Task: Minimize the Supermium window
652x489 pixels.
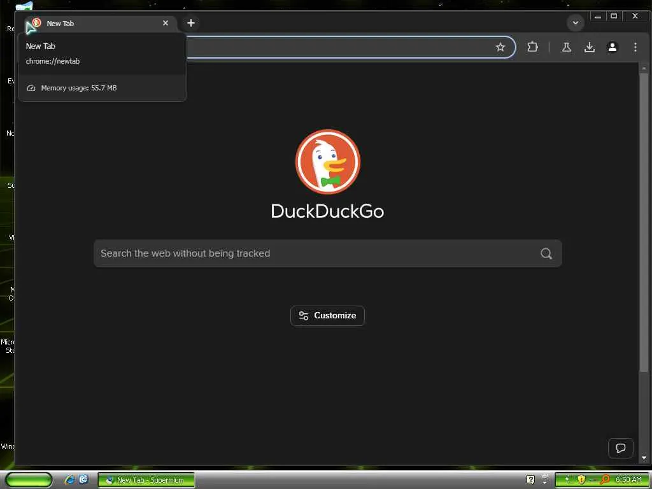Action: 597,17
